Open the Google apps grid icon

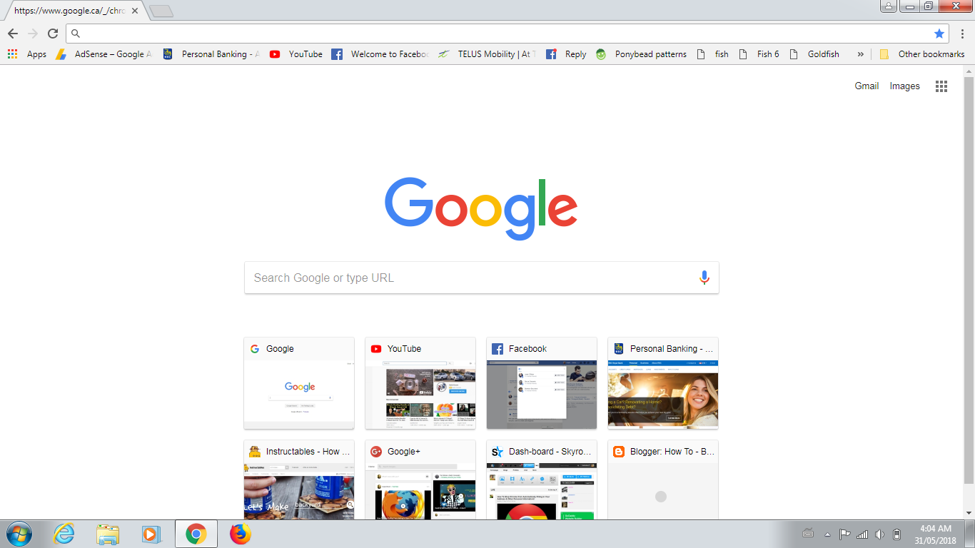941,86
